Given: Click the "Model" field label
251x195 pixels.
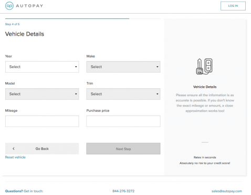Looking at the screenshot, I should (10, 83).
